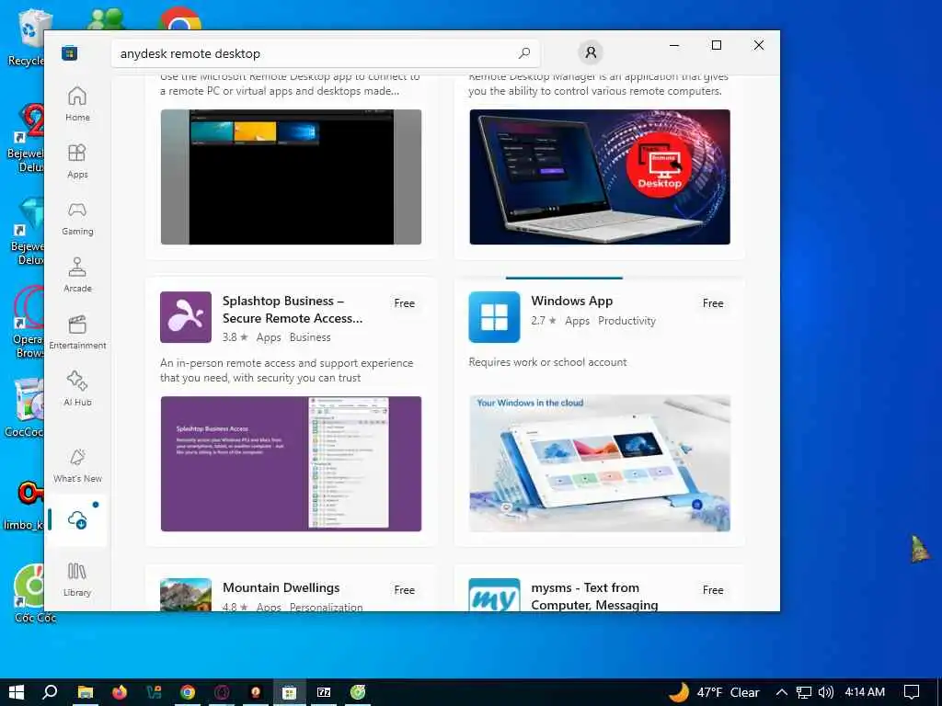Click the purple Splashtop Business Access screenshot

[291, 463]
